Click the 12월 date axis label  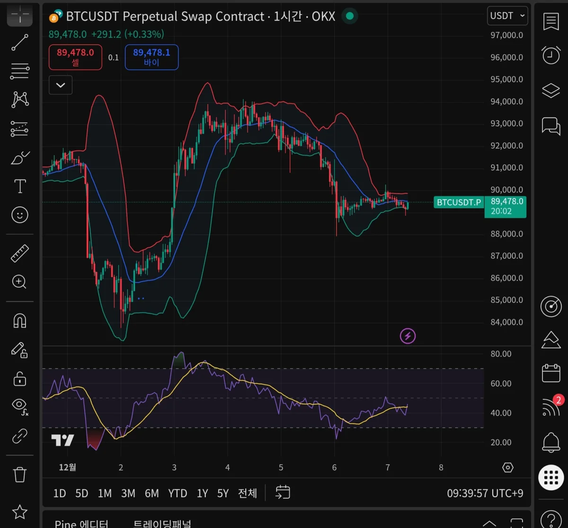(x=67, y=467)
